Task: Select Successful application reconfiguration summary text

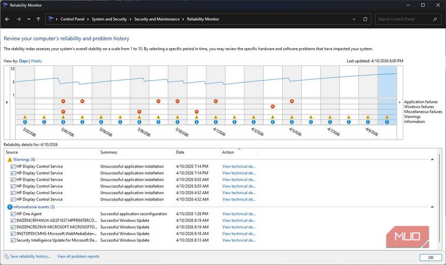Action: [134, 214]
